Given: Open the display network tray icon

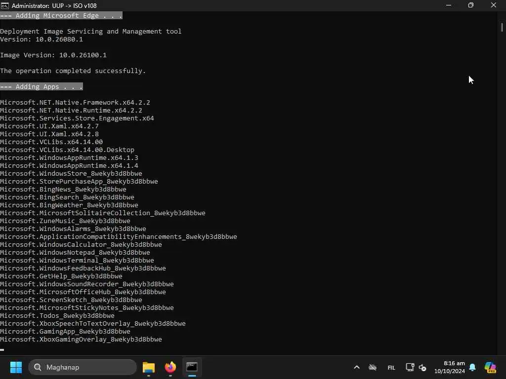Looking at the screenshot, I should click(x=410, y=367).
